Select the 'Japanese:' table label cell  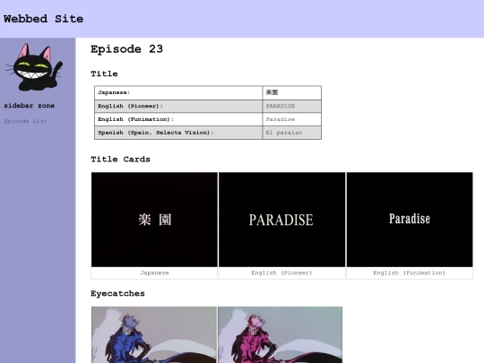(178, 92)
